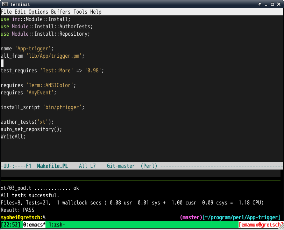Click 'Result: PASS' output line
Viewport: 284px width, 230px height.
click(x=17, y=210)
